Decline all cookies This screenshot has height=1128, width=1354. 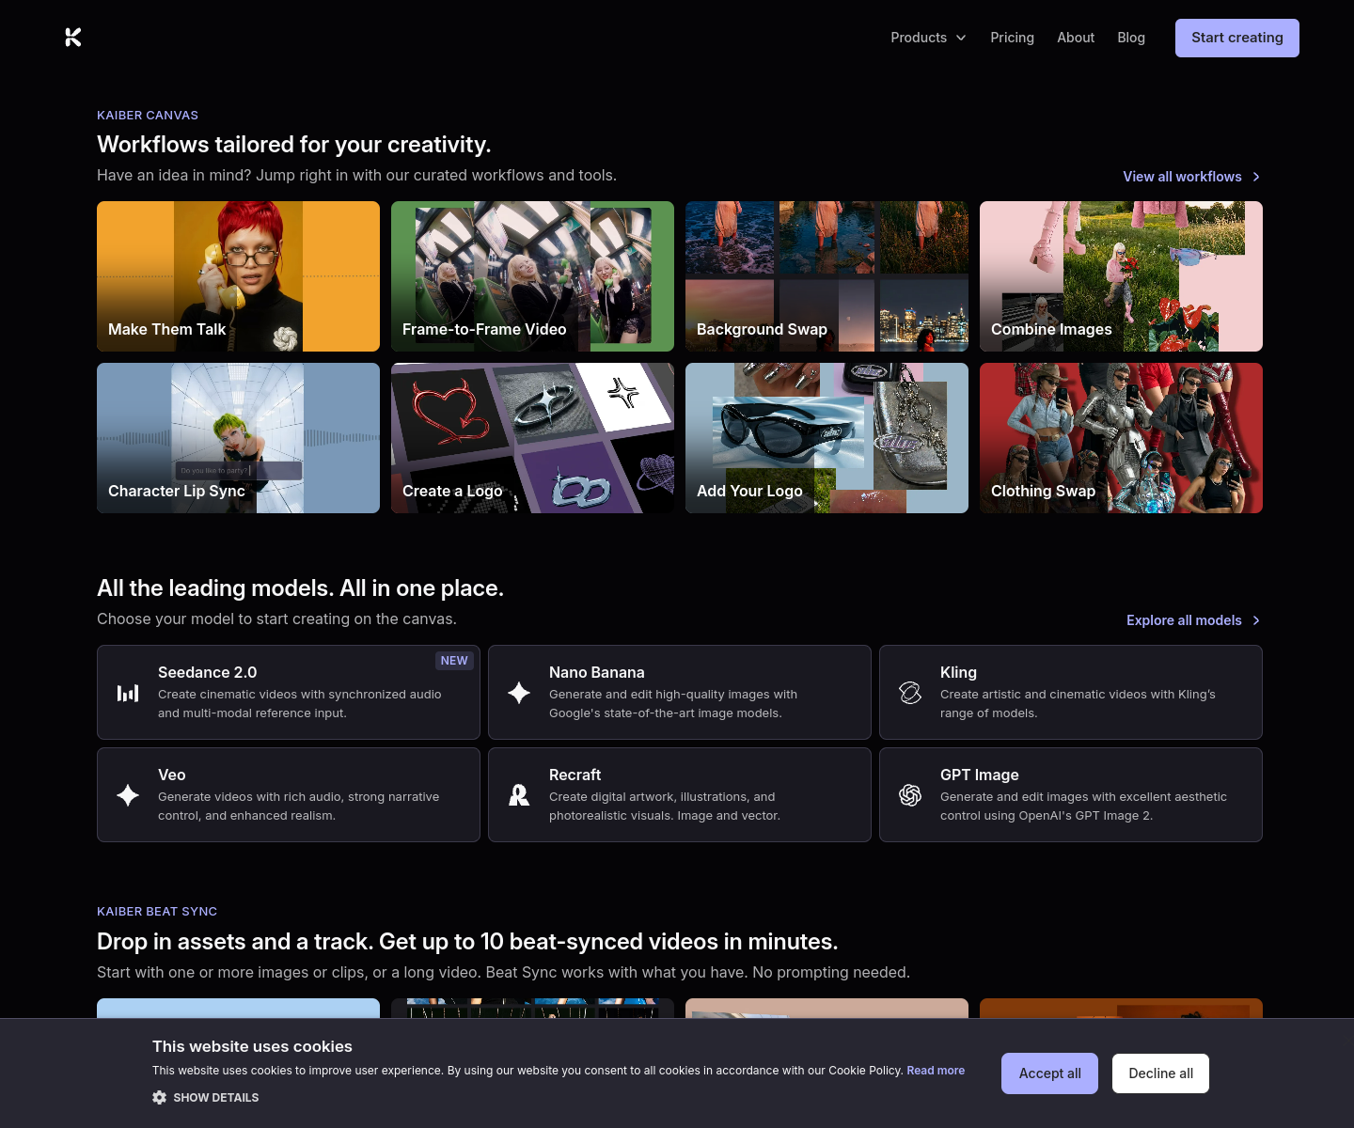pos(1160,1073)
